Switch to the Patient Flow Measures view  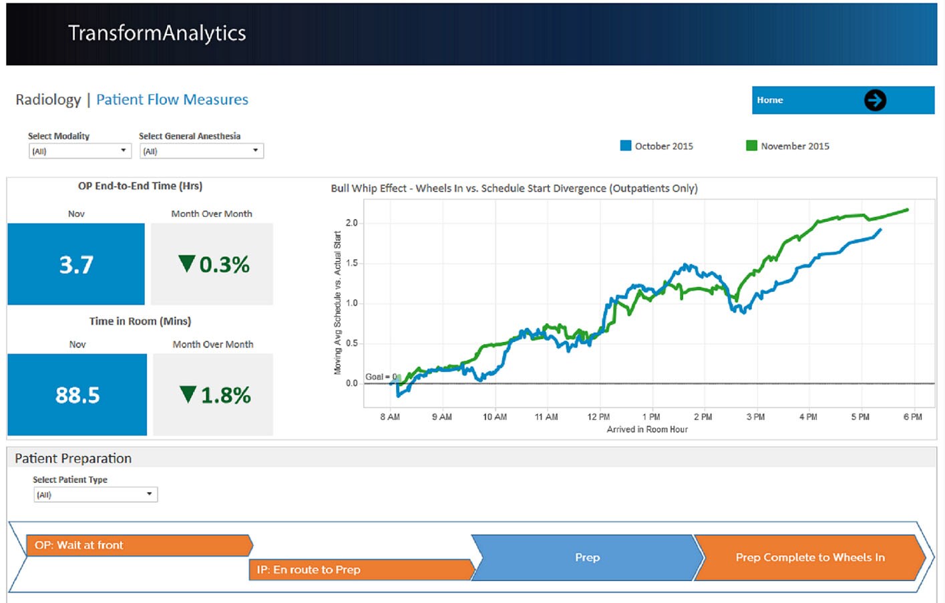point(172,99)
